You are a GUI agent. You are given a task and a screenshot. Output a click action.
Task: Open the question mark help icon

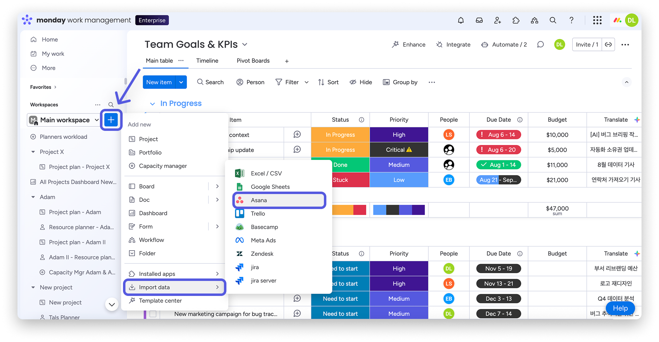point(571,20)
